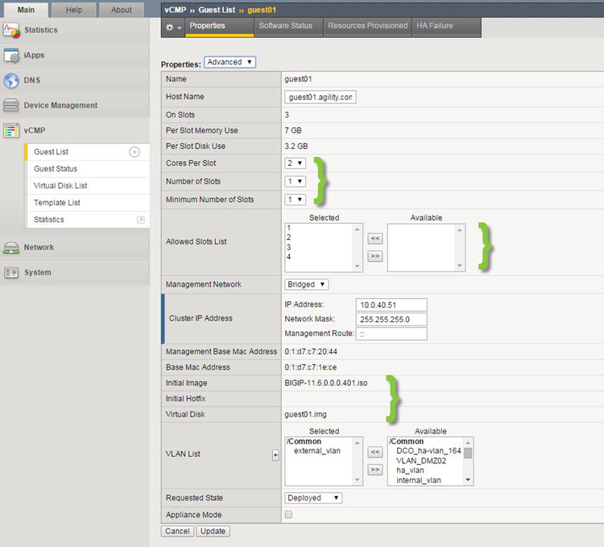Click the Statistics chart icon in sidebar
This screenshot has height=547, width=604.
pyautogui.click(x=11, y=31)
